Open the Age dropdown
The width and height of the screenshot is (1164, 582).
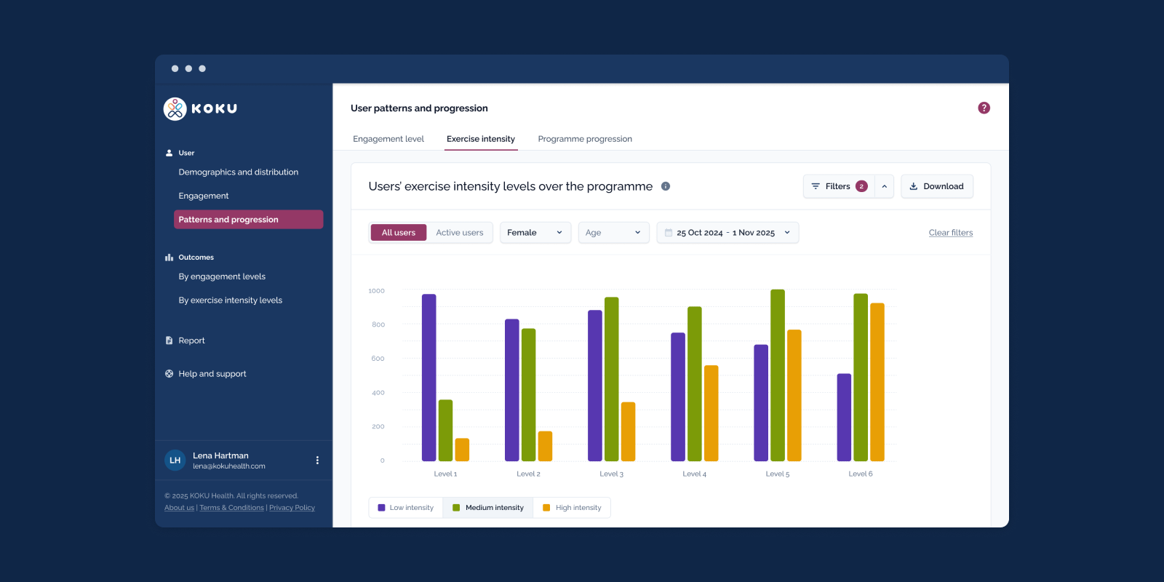click(x=614, y=233)
